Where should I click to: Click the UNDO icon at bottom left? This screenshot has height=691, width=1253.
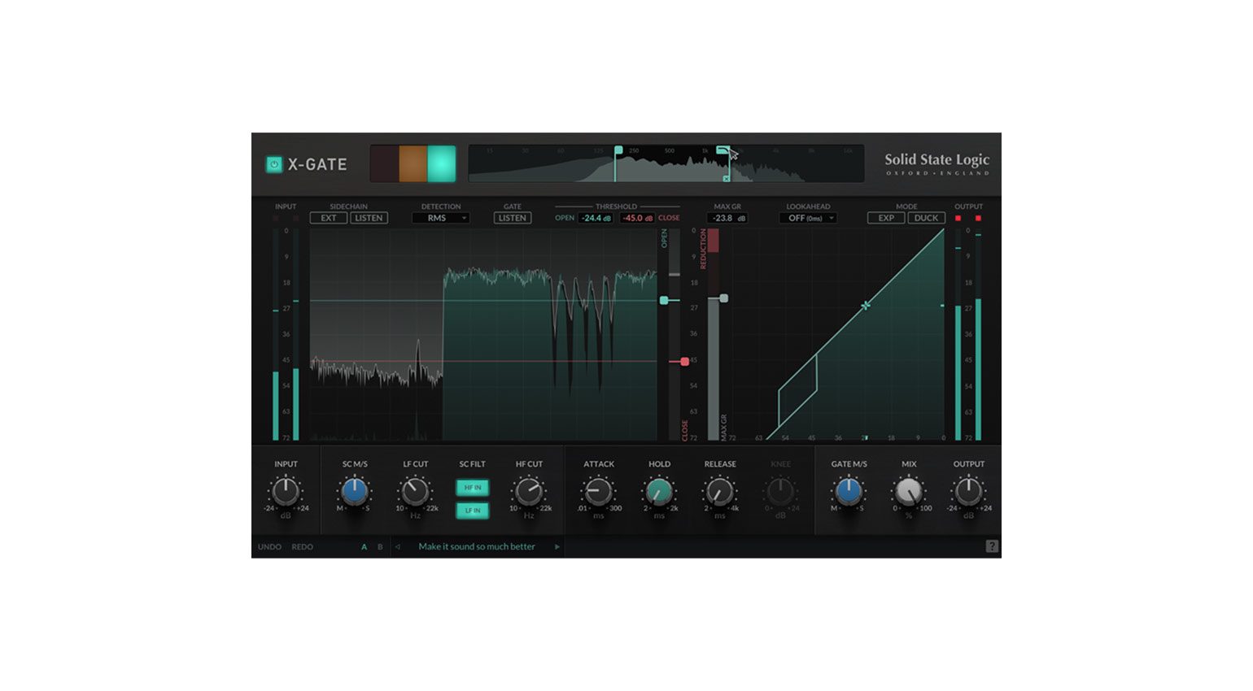point(269,546)
